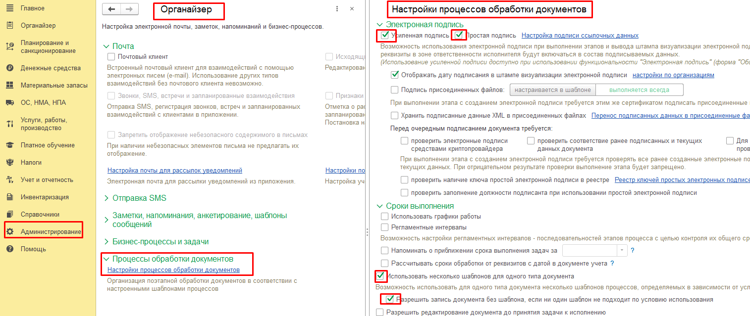750x316 pixels.
Task: Open Справочники menu item
Action: (40, 214)
